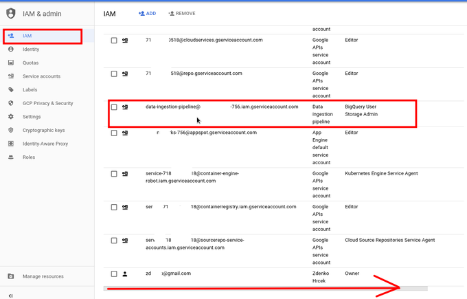The width and height of the screenshot is (467, 299).
Task: Click the user icon in the gmail.com row
Action: point(125,274)
